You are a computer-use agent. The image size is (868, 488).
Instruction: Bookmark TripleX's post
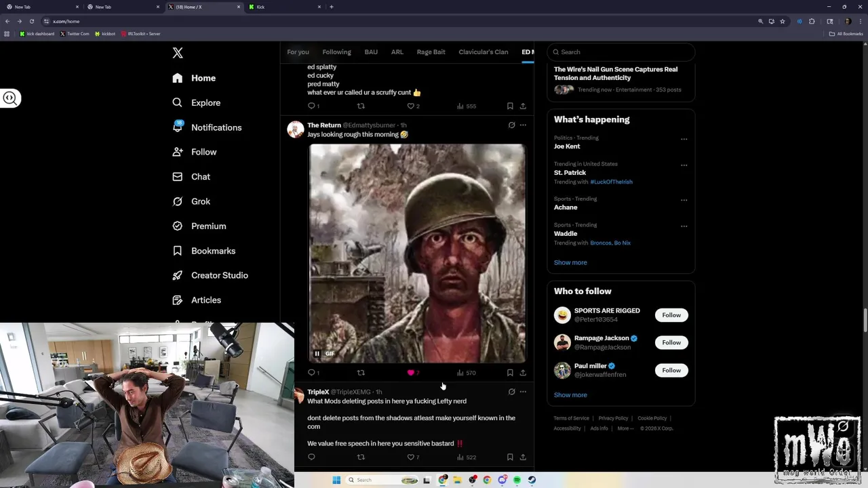pos(510,457)
